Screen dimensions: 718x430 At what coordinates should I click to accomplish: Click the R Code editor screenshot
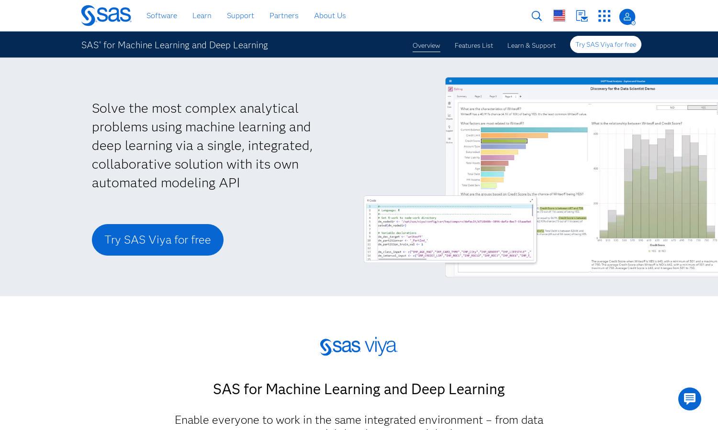[450, 229]
